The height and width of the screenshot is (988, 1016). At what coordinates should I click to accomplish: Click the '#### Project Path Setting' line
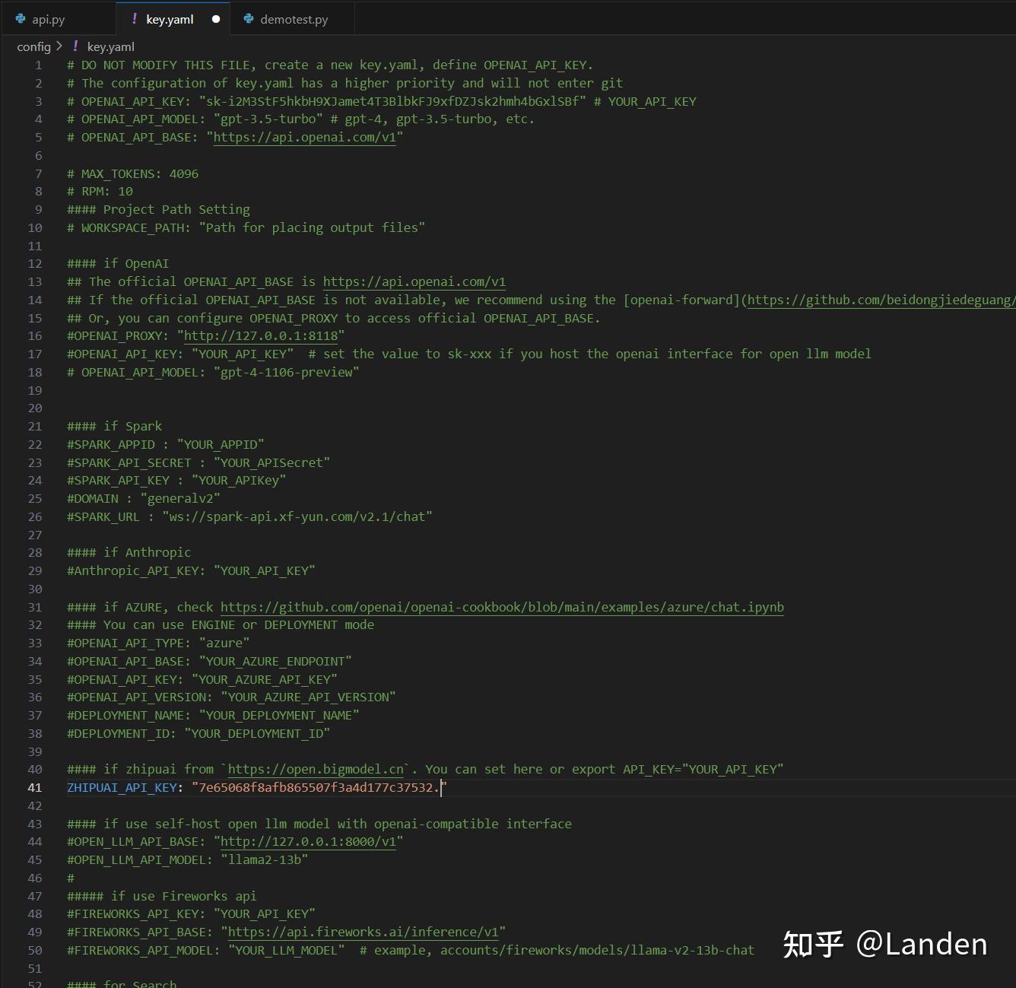tap(158, 209)
